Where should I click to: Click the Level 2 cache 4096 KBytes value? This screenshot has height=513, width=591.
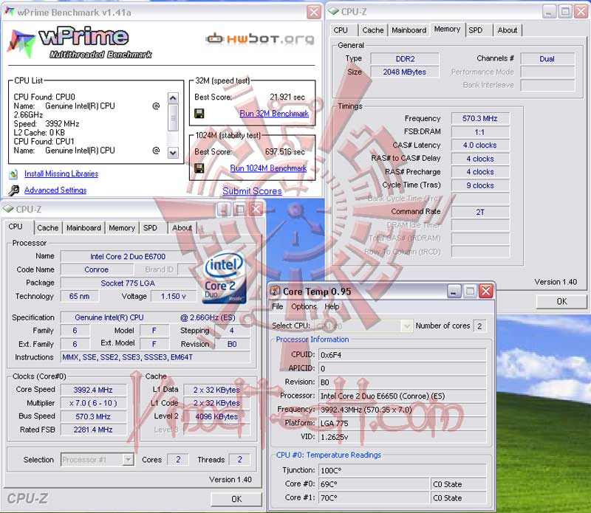click(216, 416)
